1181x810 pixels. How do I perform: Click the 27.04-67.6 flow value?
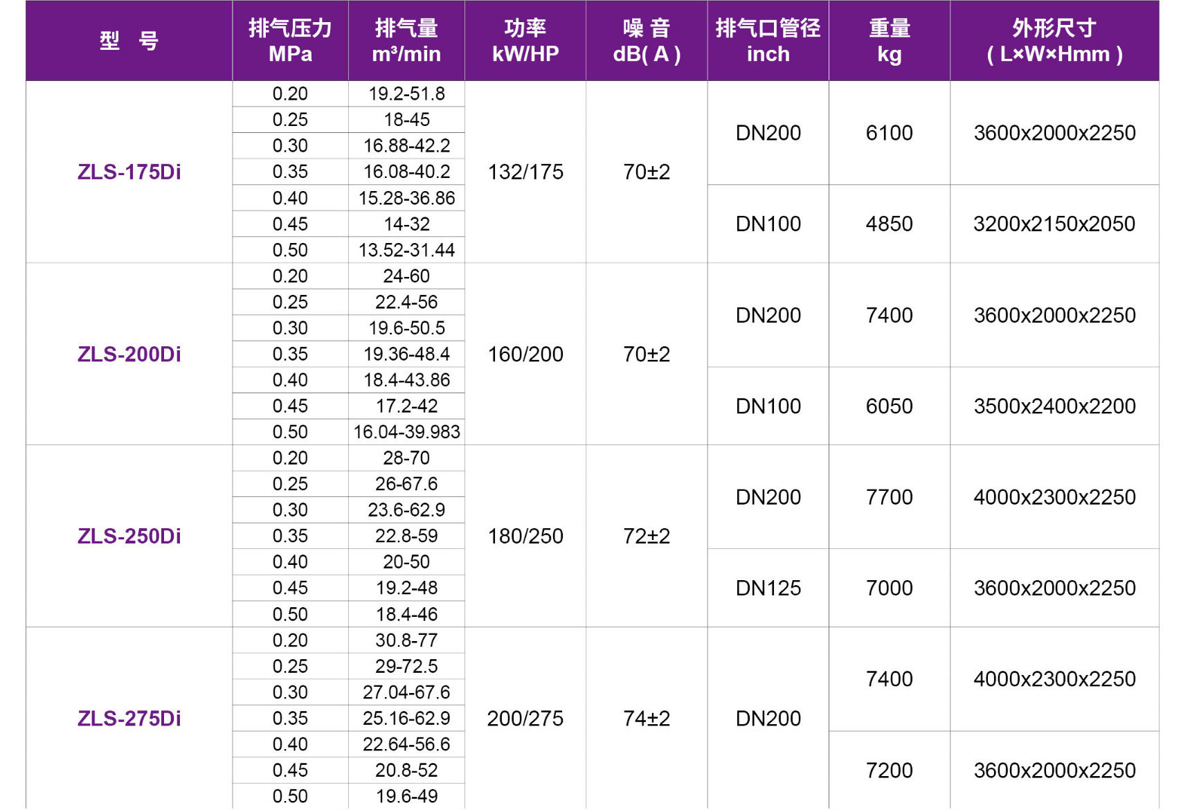click(406, 692)
